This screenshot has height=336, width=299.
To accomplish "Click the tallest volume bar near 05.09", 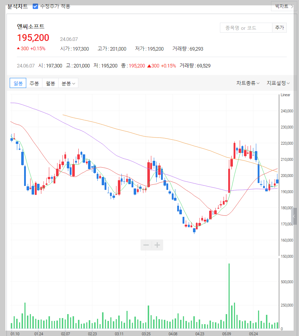I will click(x=229, y=296).
